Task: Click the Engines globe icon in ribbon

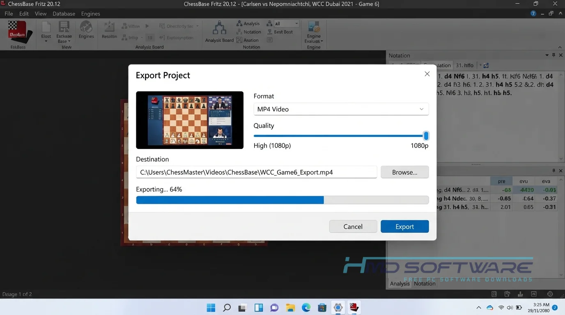Action: (86, 27)
